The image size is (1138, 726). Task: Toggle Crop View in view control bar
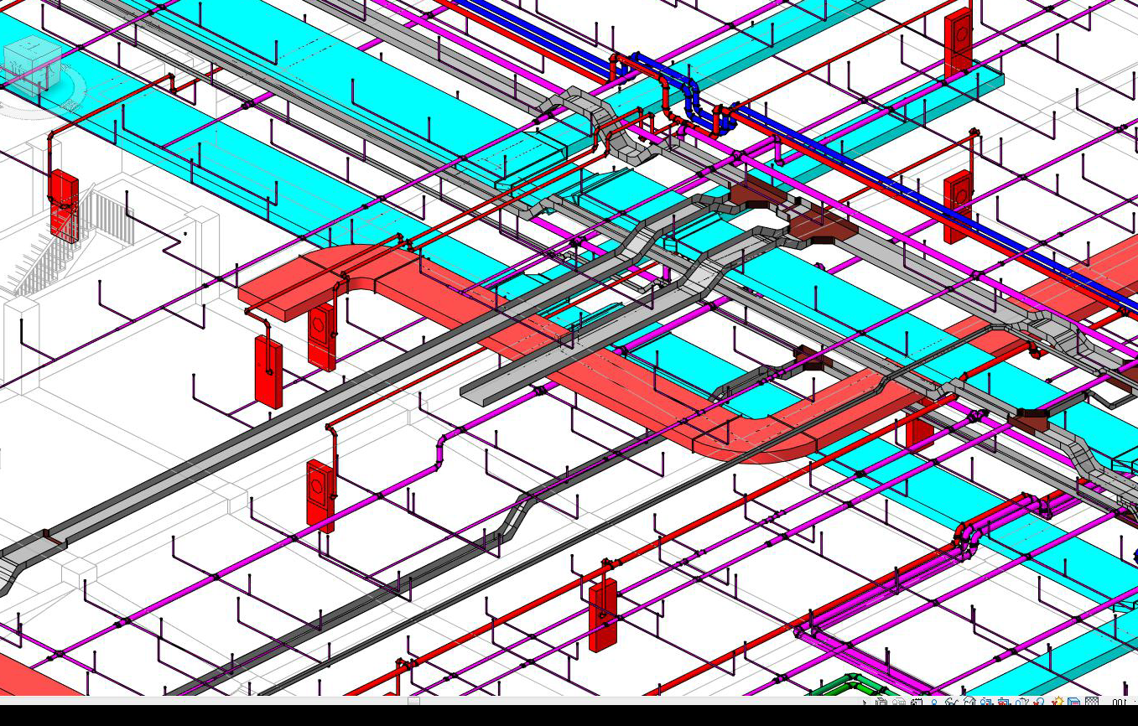click(1003, 703)
